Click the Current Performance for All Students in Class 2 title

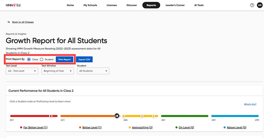tap(41, 91)
